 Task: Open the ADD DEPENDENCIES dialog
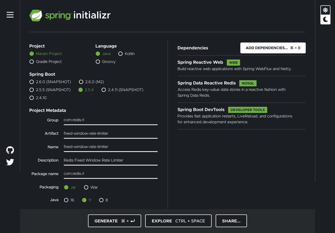point(272,48)
